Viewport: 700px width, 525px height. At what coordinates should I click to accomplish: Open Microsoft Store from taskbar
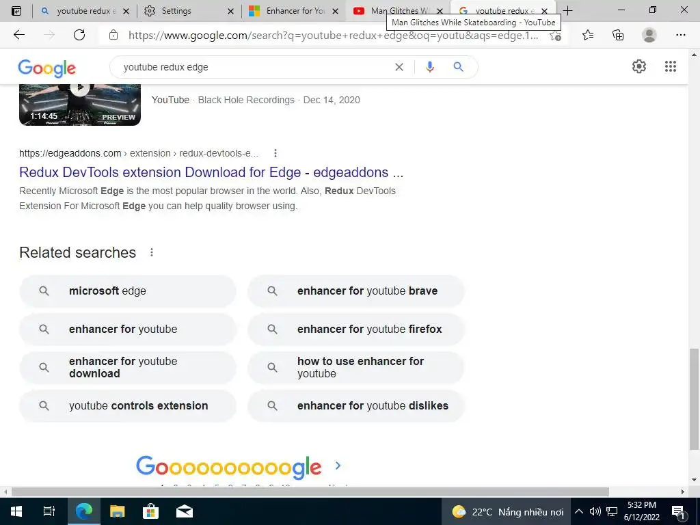(x=151, y=511)
